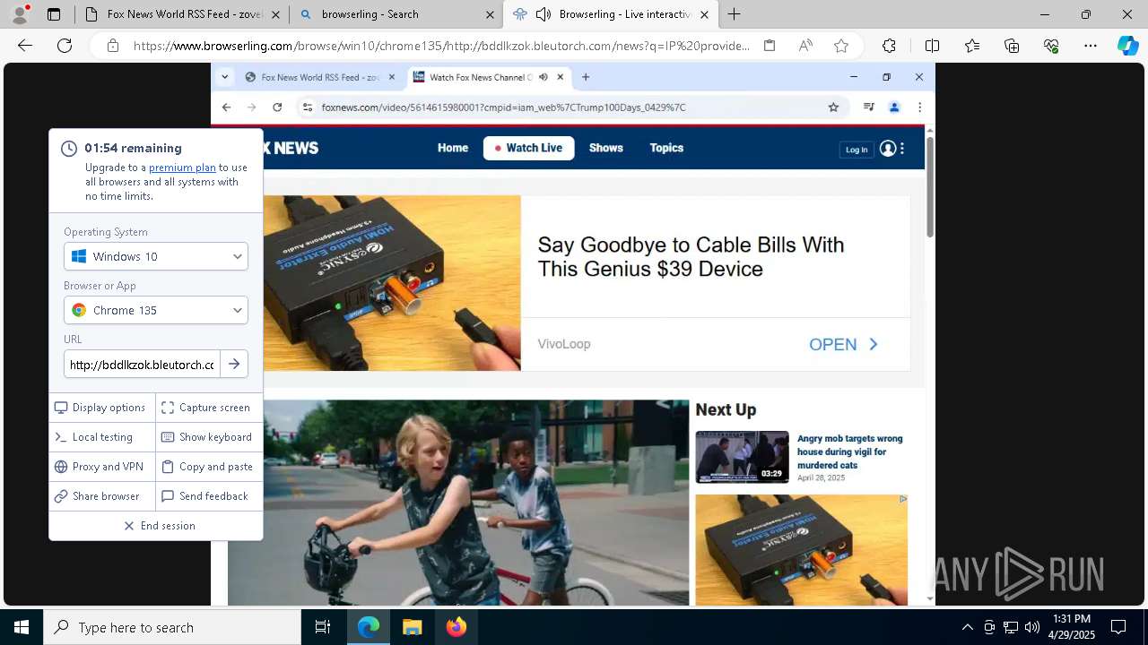
Task: Expand Browser Chrome 135 dropdown
Action: coord(156,310)
